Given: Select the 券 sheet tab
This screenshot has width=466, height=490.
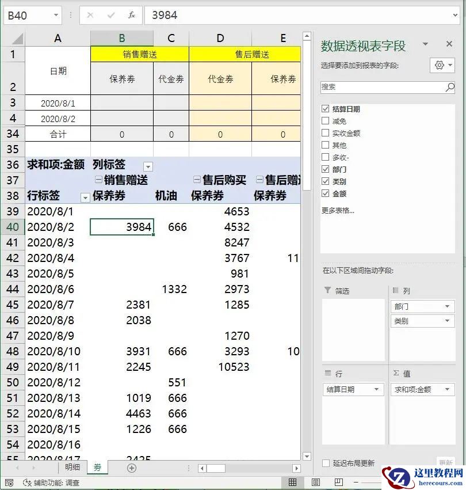Looking at the screenshot, I should pos(97,468).
